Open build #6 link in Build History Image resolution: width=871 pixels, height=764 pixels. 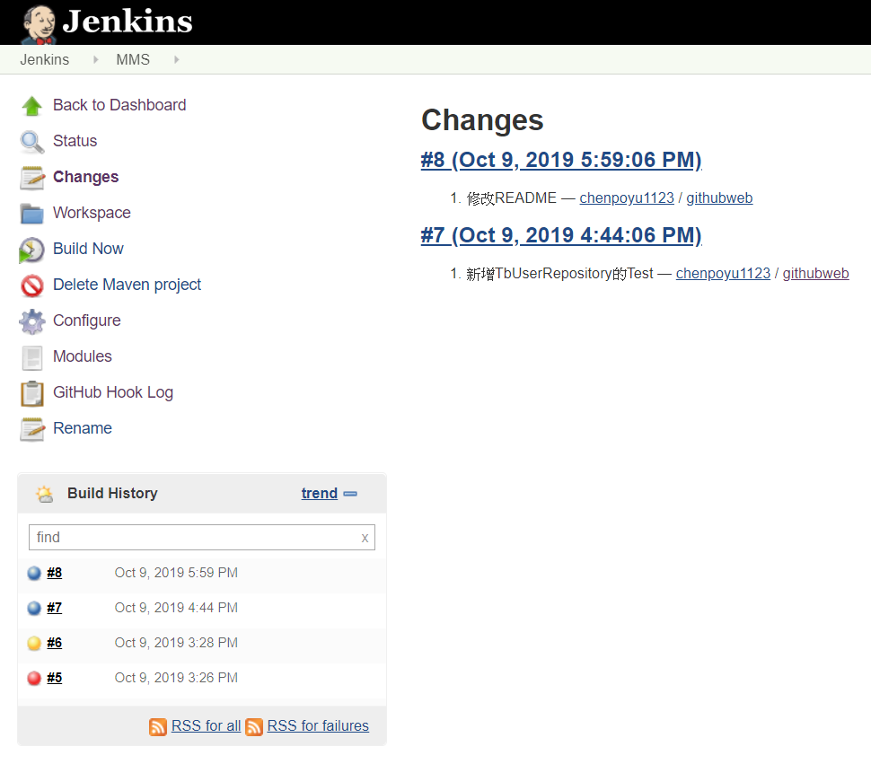55,643
